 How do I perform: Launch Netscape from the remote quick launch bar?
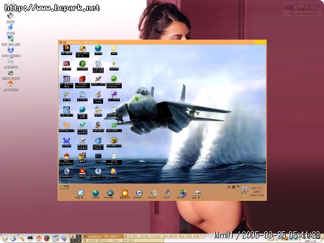click(x=110, y=193)
